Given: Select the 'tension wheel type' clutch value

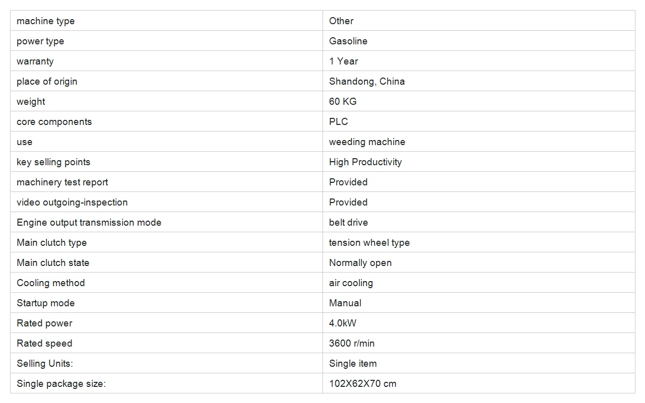Looking at the screenshot, I should click(x=369, y=242).
